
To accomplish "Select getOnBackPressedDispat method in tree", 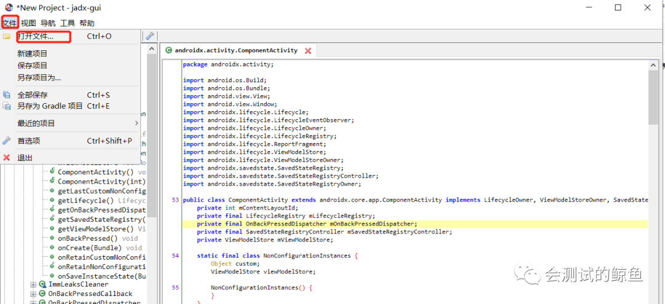I will click(x=102, y=209).
